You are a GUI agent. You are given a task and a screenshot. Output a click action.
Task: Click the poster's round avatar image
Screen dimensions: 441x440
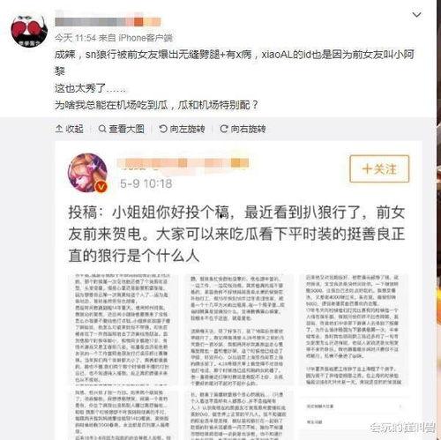29,31
